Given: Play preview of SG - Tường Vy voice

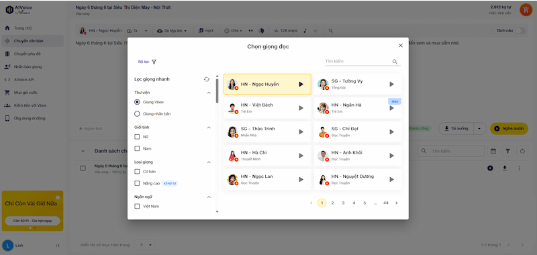Looking at the screenshot, I should pyautogui.click(x=392, y=84).
